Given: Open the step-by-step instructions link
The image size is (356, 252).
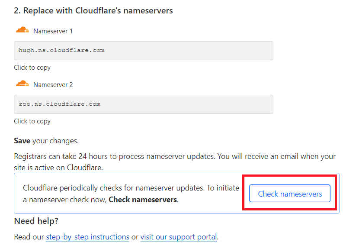Looking at the screenshot, I should 87,237.
